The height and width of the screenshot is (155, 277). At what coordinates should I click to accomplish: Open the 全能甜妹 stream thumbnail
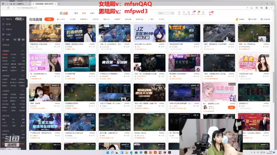[x=45, y=63]
